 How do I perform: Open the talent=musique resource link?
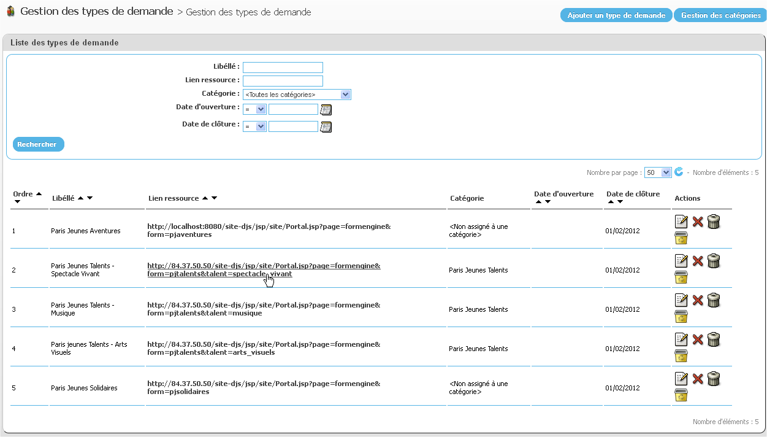point(264,309)
